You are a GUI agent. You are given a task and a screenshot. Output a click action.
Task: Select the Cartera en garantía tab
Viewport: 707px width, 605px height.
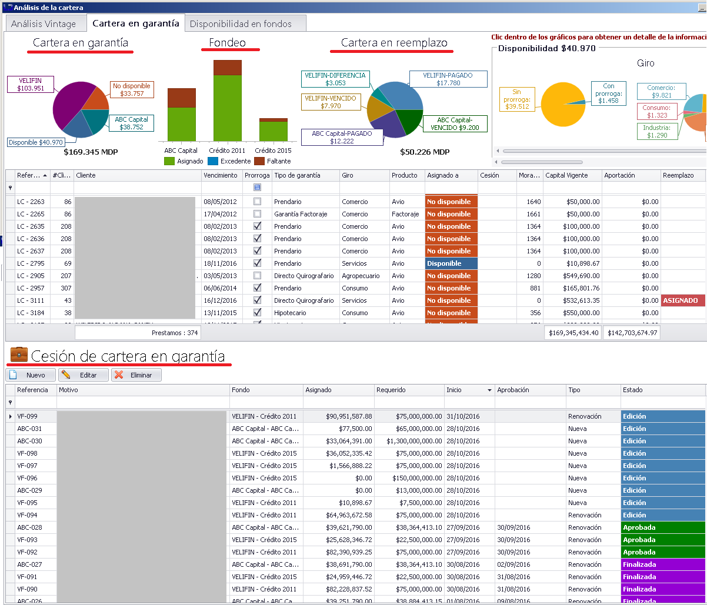136,24
